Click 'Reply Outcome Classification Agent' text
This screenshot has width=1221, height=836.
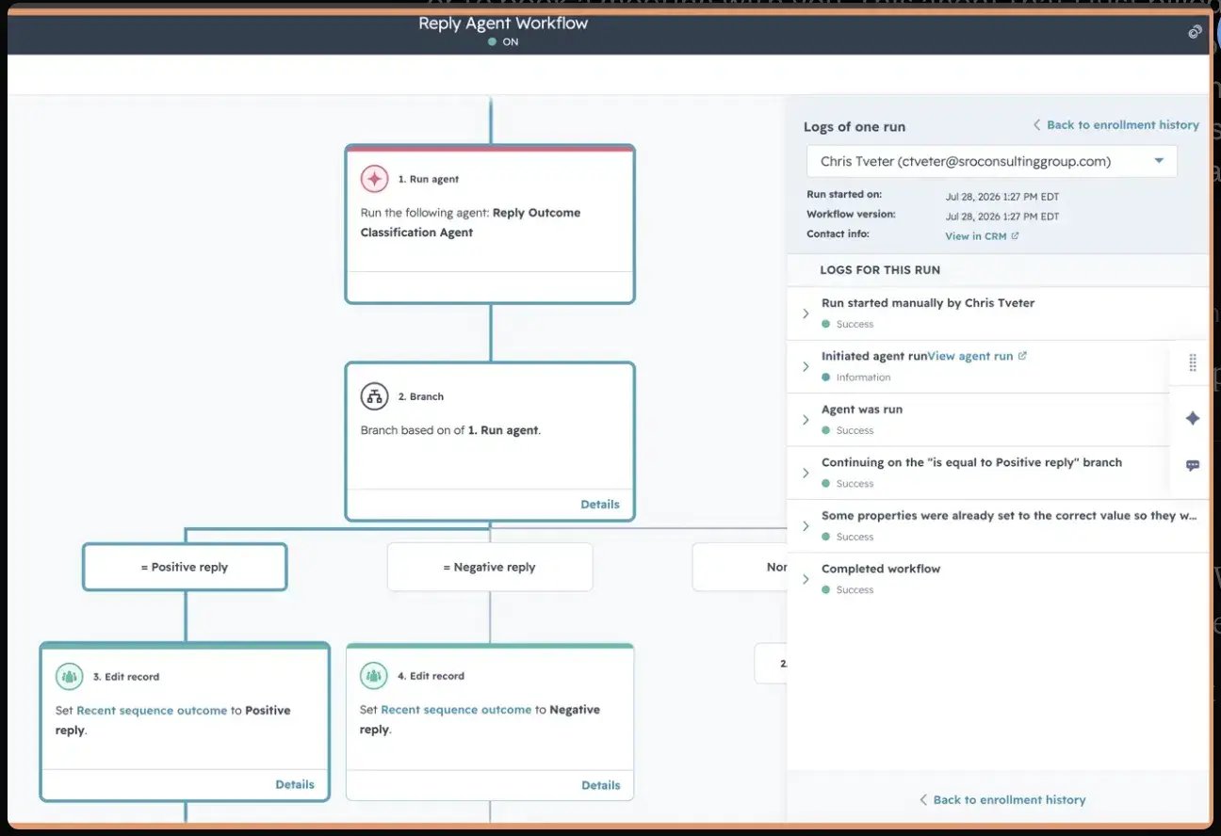[471, 222]
